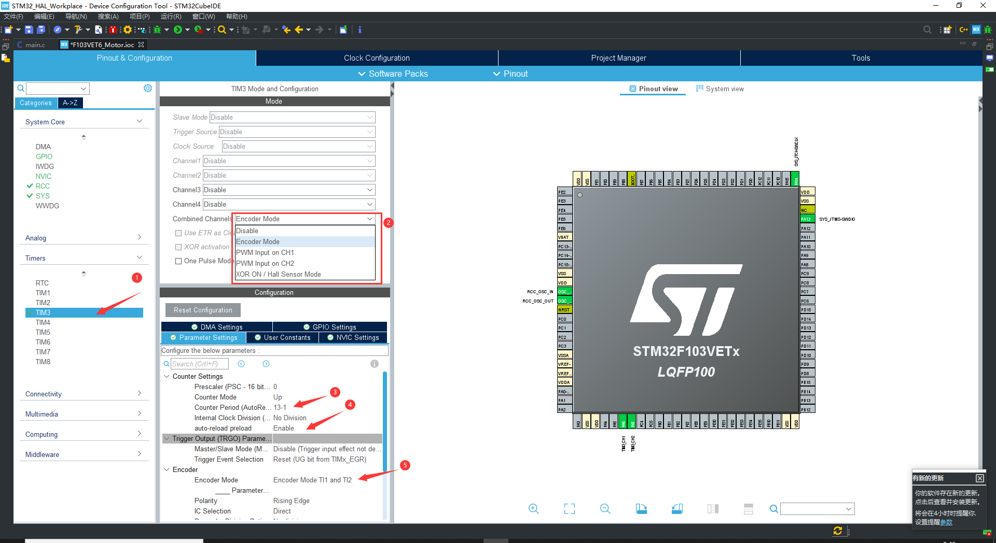Click the info icon in parameter panel
The image size is (996, 543).
pyautogui.click(x=375, y=364)
